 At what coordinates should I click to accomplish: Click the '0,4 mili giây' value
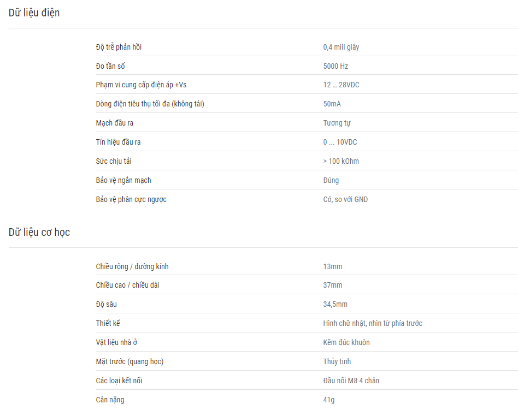pos(341,47)
